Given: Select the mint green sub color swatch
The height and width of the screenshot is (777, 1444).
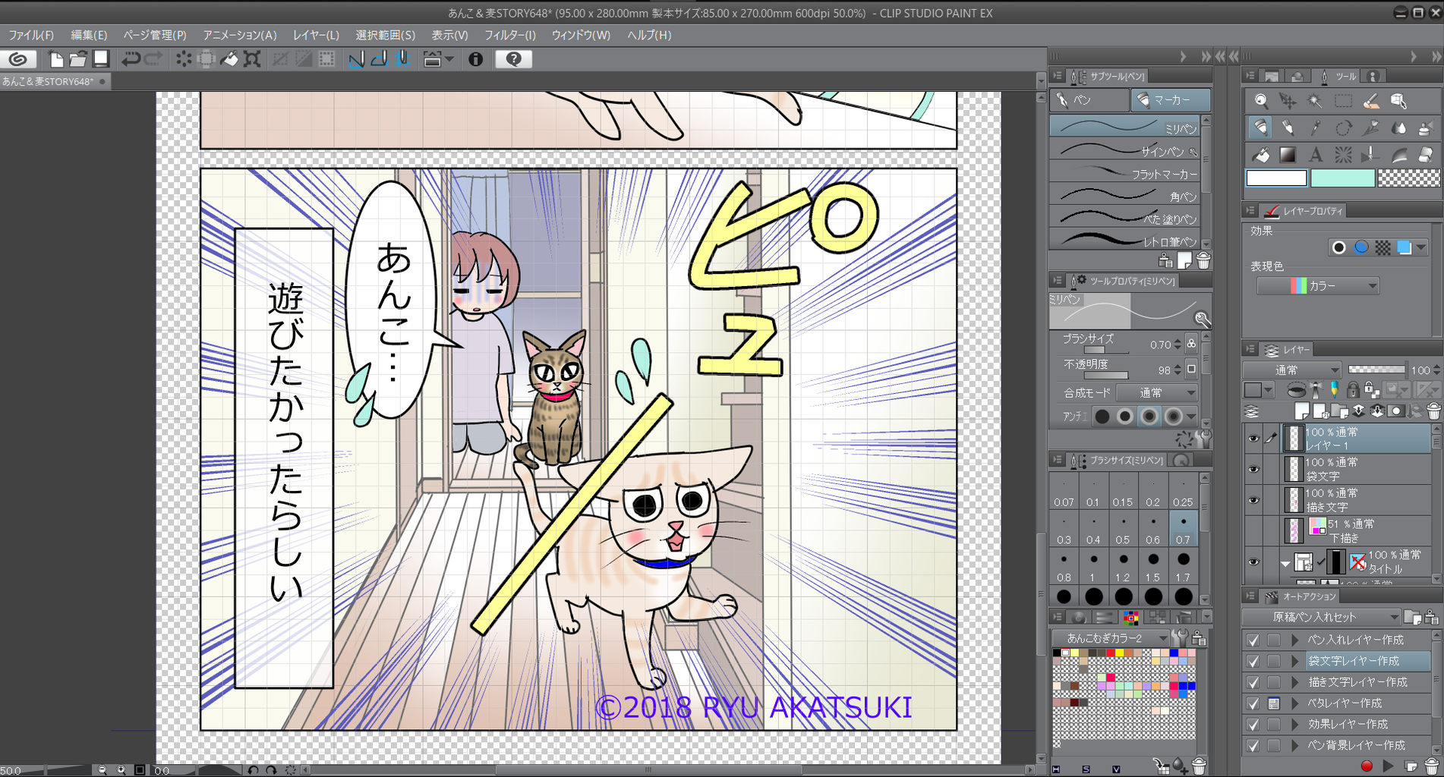Looking at the screenshot, I should click(x=1342, y=178).
